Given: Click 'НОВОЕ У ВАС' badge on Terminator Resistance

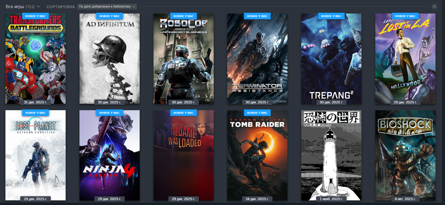Looking at the screenshot, I should coord(257,16).
